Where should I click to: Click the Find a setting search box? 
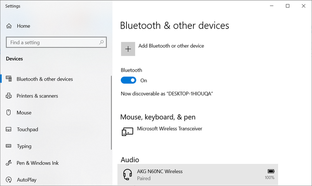click(x=56, y=42)
